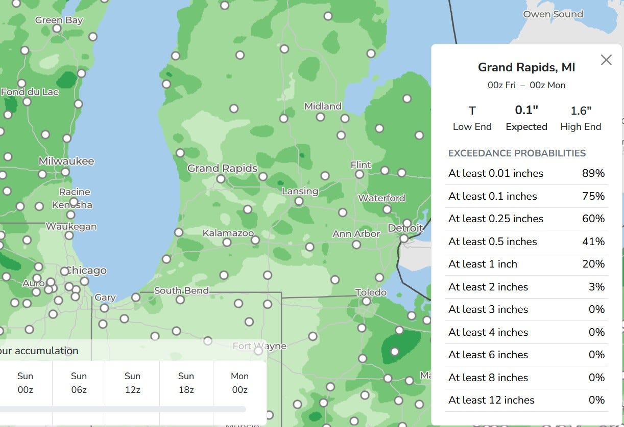The image size is (624, 427).
Task: Click the 'At least 0.1 inches' row
Action: (526, 196)
